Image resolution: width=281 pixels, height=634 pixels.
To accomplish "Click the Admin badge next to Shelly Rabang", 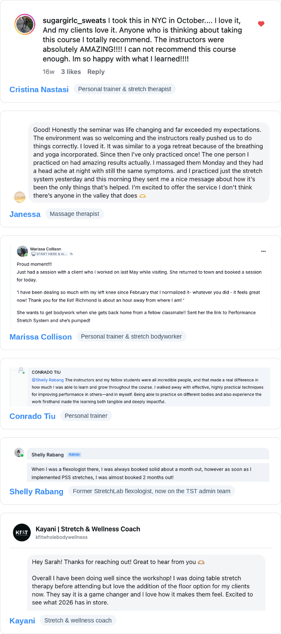I will pyautogui.click(x=74, y=454).
